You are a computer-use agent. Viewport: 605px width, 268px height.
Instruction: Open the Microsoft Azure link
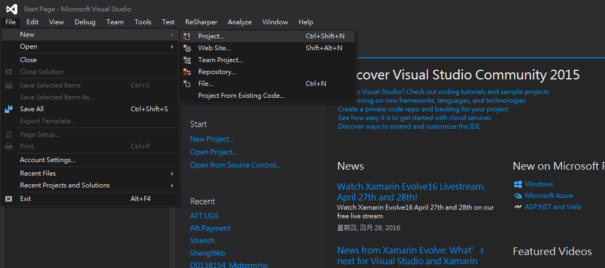click(x=548, y=196)
